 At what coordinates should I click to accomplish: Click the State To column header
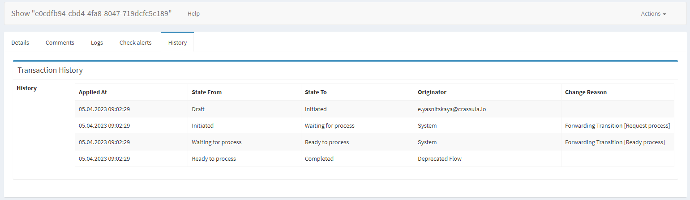tap(316, 92)
